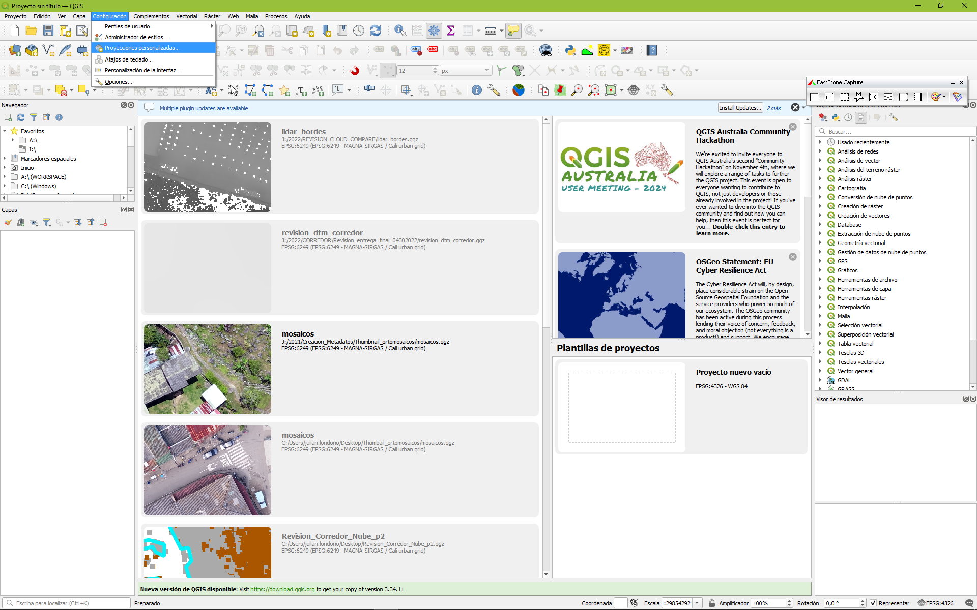Viewport: 977px width, 610px height.
Task: Click the Install Updates button
Action: pyautogui.click(x=740, y=108)
